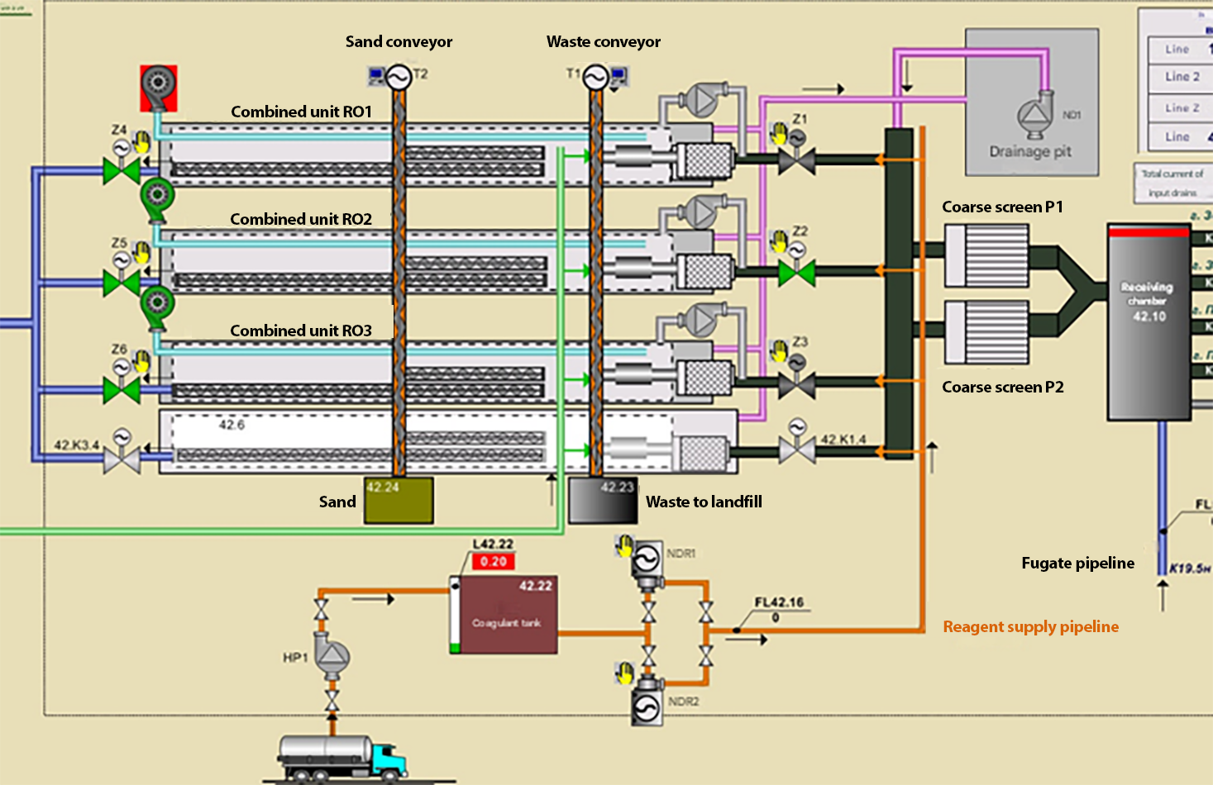Click the Total current of input drains button
Screen dimensions: 1213x785
[x=1172, y=183]
